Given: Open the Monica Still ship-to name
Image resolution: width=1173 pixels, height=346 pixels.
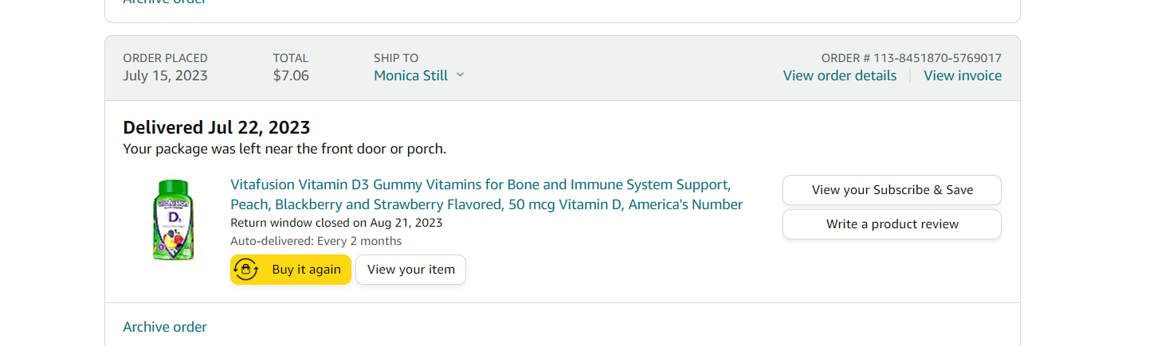Looking at the screenshot, I should (x=410, y=76).
